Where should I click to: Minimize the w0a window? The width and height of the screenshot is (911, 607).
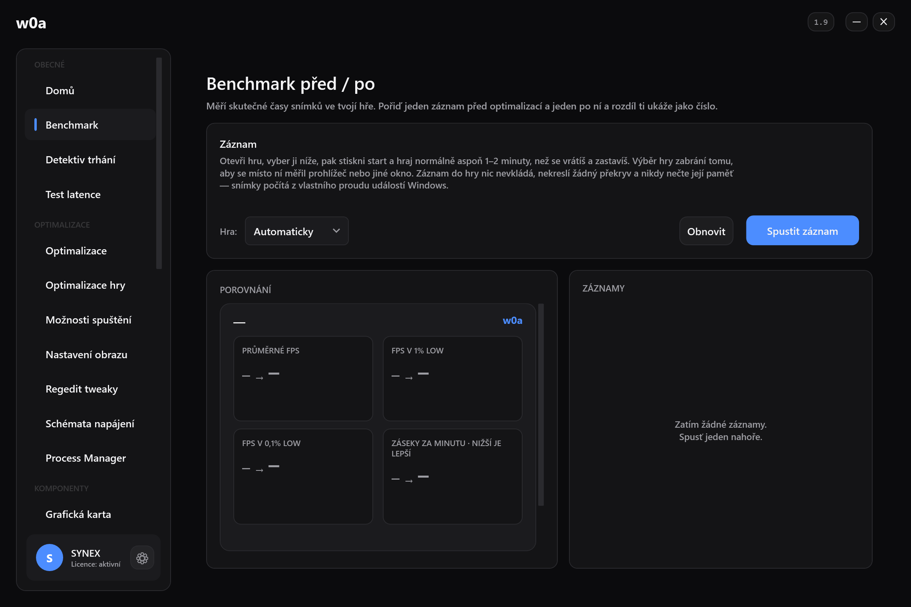pyautogui.click(x=857, y=22)
